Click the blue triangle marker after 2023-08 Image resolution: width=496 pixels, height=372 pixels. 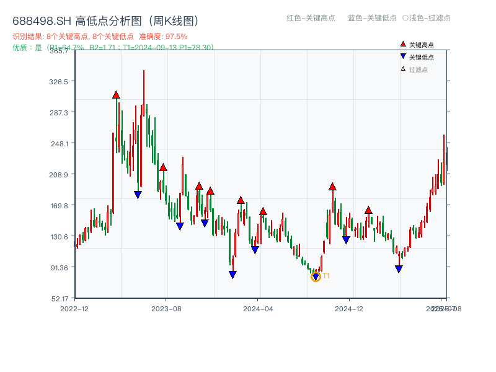point(180,226)
